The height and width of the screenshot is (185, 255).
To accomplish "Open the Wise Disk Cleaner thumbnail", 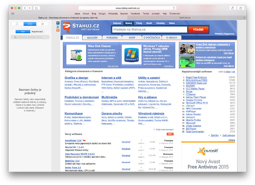I will tap(76, 55).
